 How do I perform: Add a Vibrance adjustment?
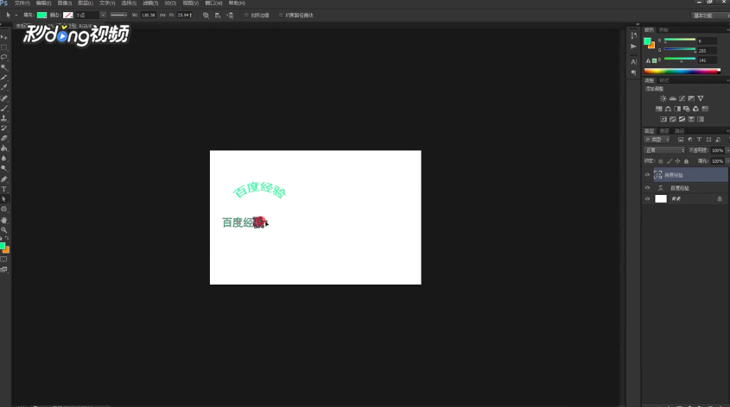pyautogui.click(x=701, y=98)
